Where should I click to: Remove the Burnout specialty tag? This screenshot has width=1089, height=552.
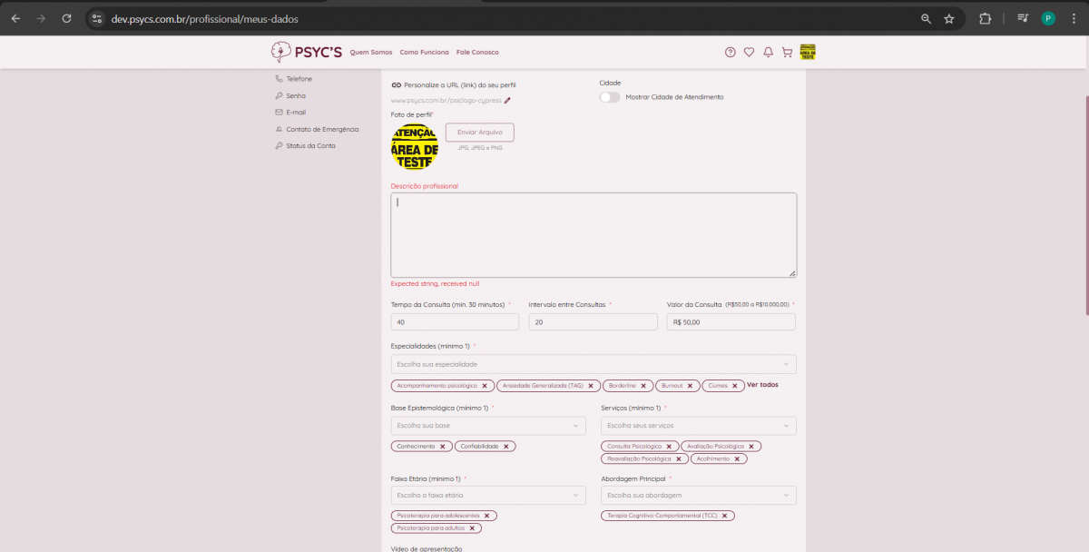pos(690,386)
